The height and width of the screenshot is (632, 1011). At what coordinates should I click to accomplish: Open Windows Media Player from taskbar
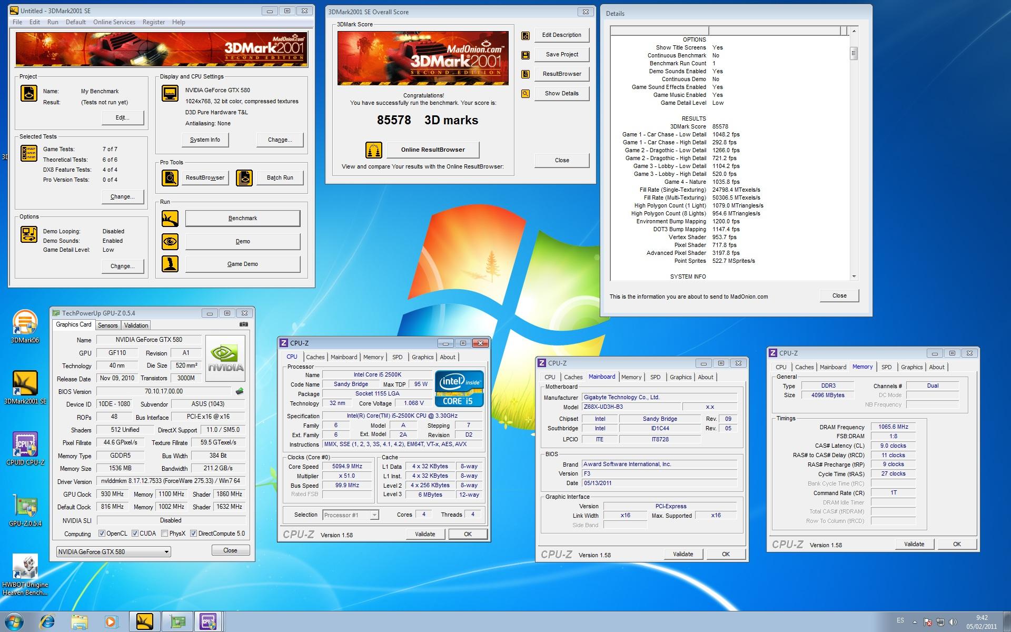pyautogui.click(x=111, y=622)
